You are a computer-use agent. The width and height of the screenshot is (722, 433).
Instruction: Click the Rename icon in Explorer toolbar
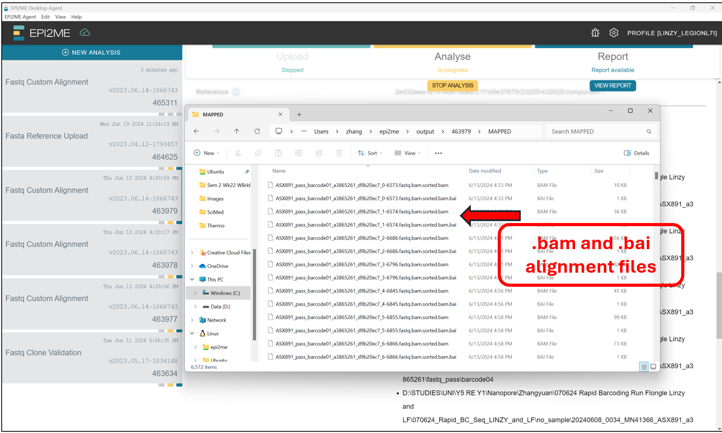coord(299,153)
